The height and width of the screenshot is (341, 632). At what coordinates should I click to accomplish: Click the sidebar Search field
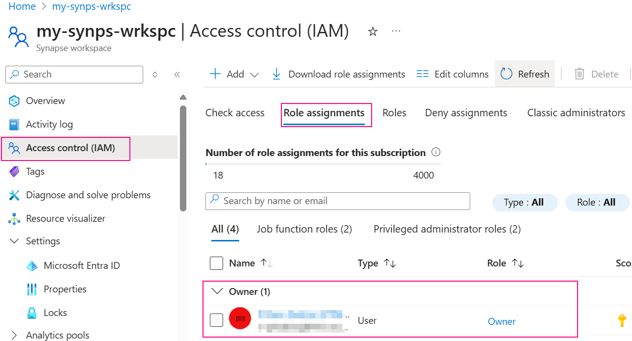pyautogui.click(x=75, y=75)
